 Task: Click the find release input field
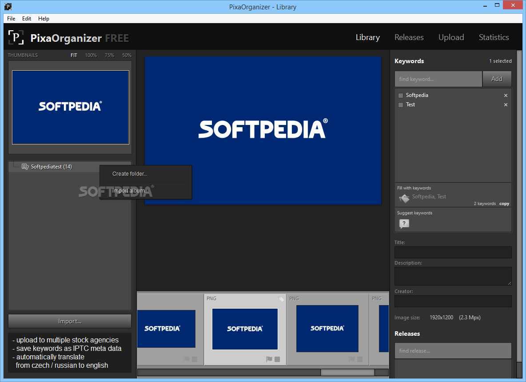tap(453, 350)
